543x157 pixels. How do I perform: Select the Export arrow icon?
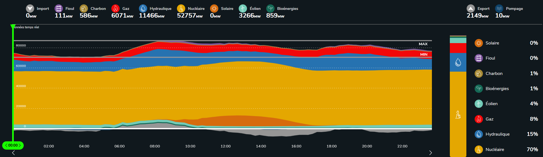coord(471,9)
